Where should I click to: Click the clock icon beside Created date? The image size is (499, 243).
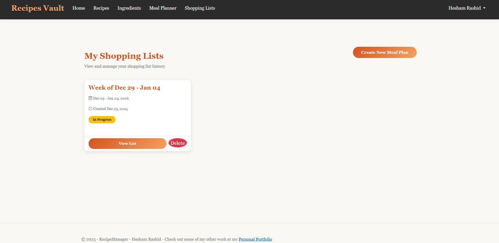coord(90,109)
